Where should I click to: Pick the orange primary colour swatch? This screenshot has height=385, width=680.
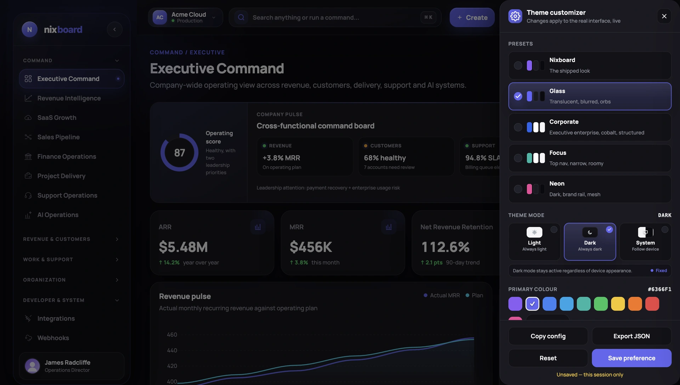[x=635, y=304]
